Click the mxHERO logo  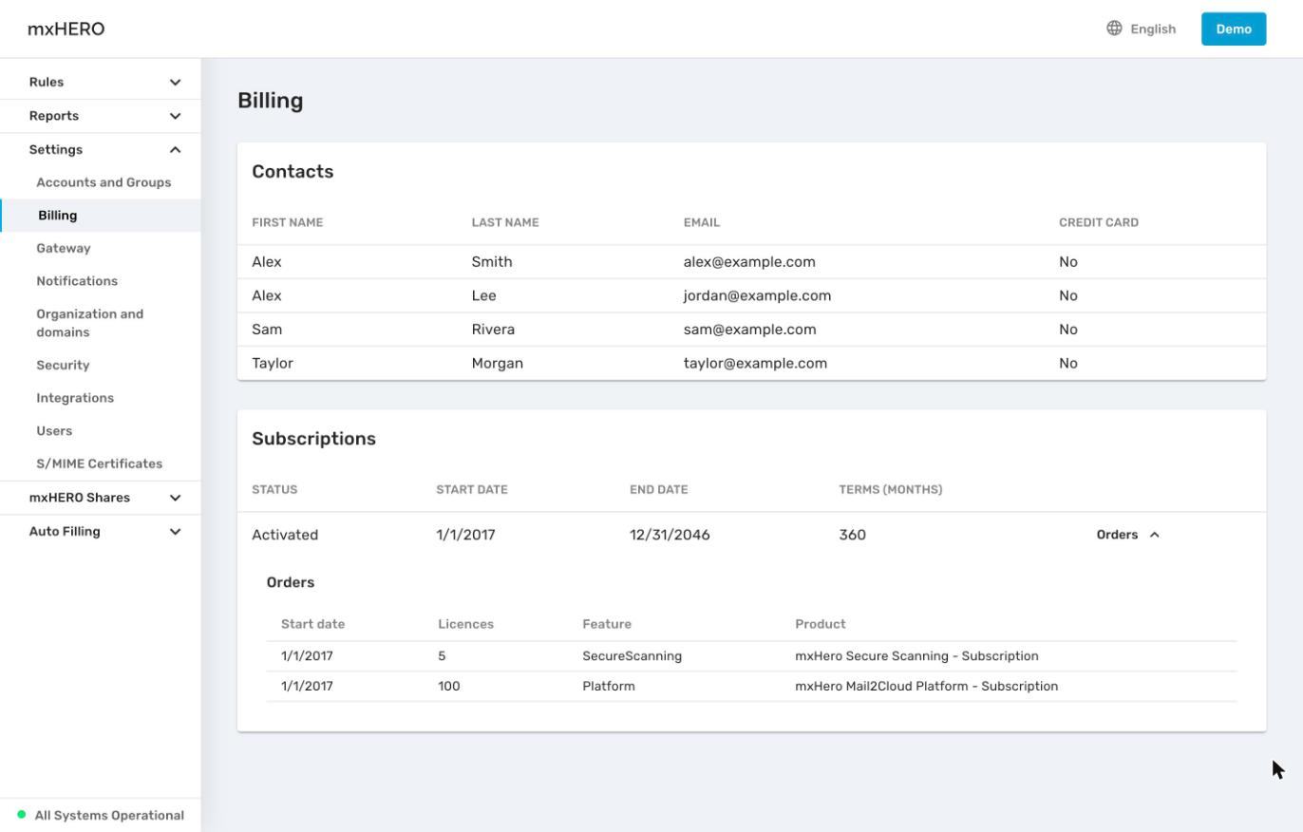click(66, 28)
